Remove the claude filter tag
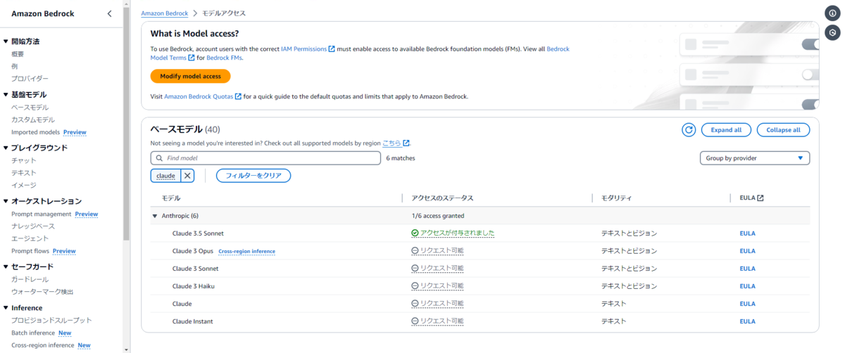Screen dimensions: 845x353 coord(187,176)
